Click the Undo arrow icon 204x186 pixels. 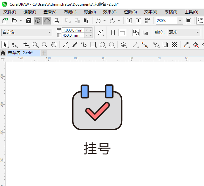tap(98, 21)
